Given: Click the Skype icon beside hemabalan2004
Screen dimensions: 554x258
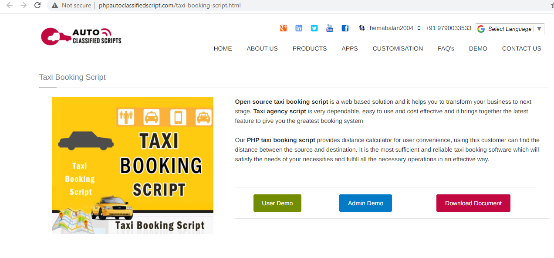Looking at the screenshot, I should coord(362,27).
